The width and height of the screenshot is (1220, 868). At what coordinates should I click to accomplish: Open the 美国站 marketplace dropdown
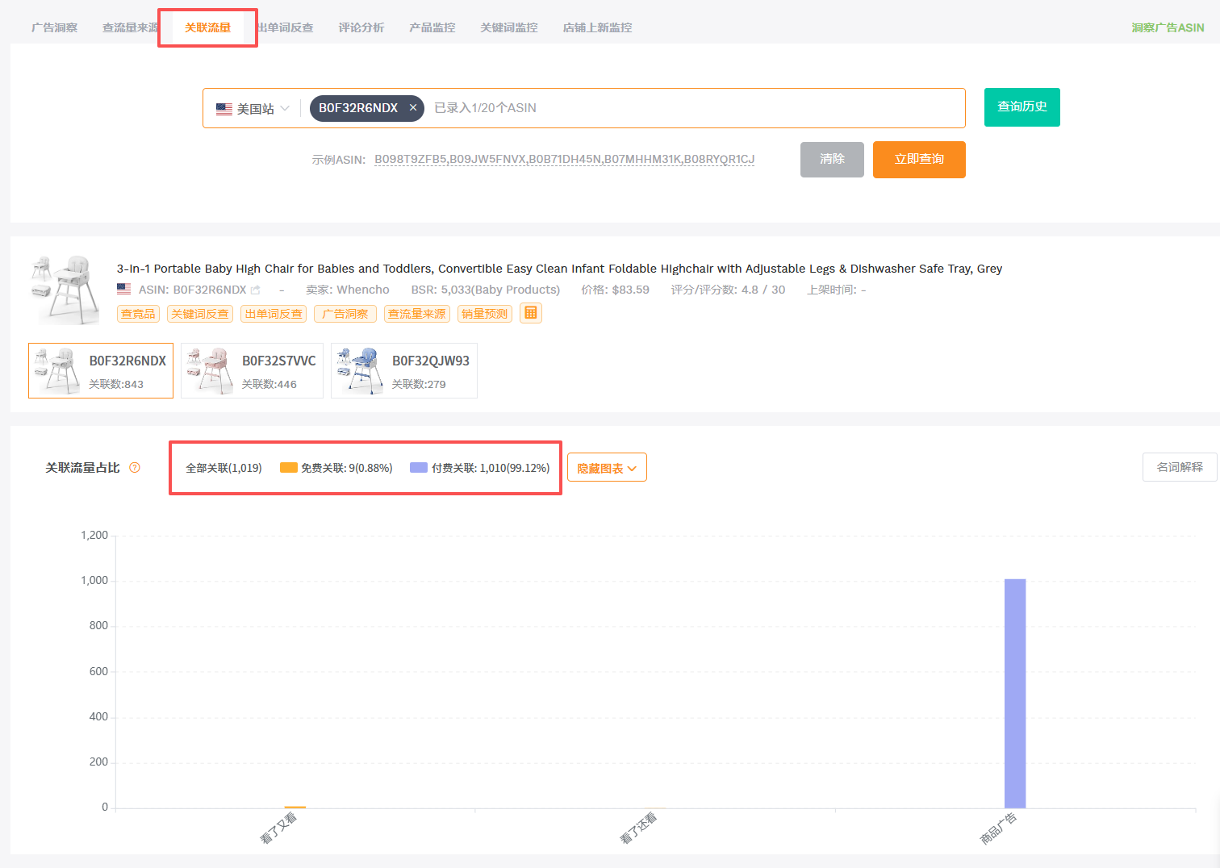(253, 109)
